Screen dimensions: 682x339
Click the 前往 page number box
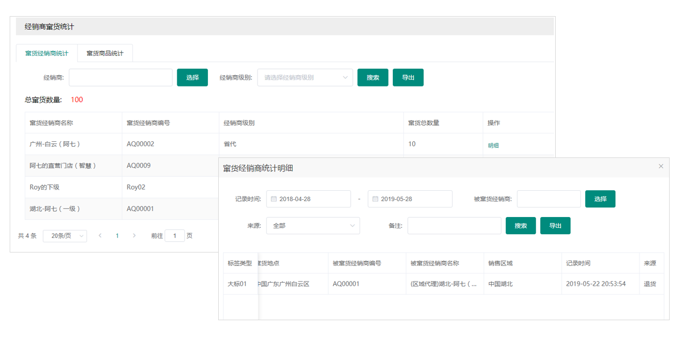coord(175,236)
